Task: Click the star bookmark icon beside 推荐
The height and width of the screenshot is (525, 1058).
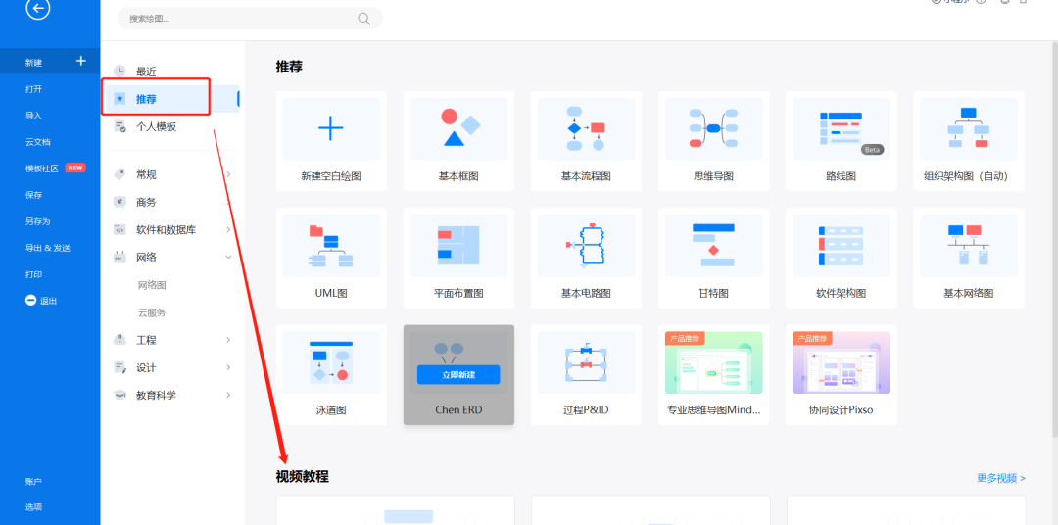Action: (x=120, y=99)
